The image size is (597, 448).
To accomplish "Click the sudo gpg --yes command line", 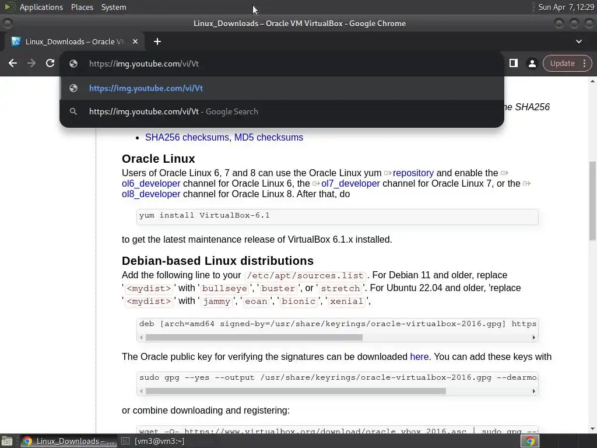I will coord(338,377).
